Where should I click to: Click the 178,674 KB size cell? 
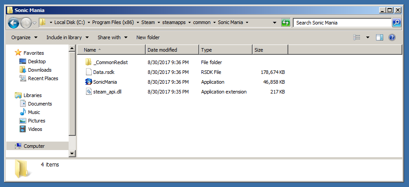(273, 72)
